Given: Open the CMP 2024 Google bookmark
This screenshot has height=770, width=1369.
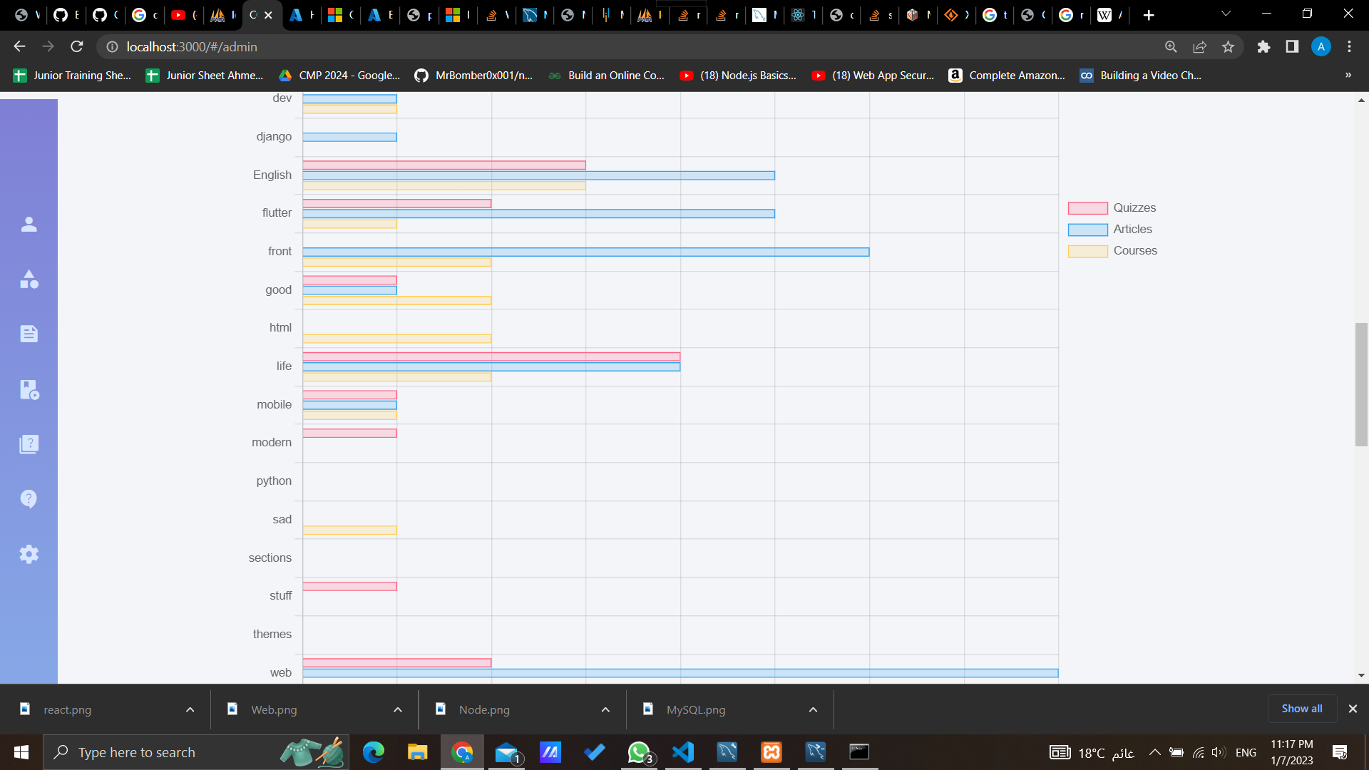Looking at the screenshot, I should pos(339,76).
